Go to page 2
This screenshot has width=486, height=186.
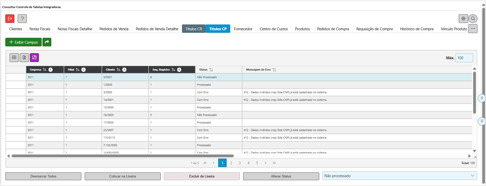(231, 163)
